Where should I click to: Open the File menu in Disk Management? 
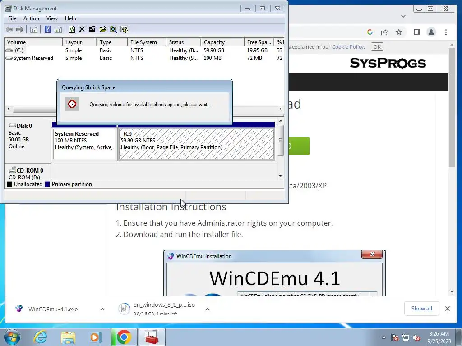coord(12,18)
